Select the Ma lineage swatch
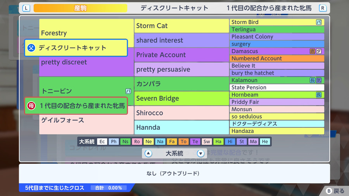This screenshot has width=349, height=196. (253, 141)
